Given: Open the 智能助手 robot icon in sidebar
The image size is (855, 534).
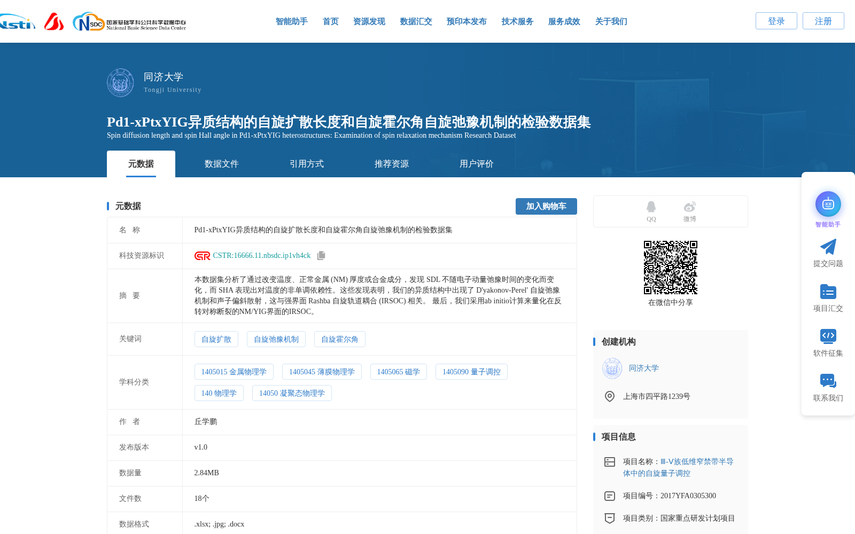Looking at the screenshot, I should 828,204.
